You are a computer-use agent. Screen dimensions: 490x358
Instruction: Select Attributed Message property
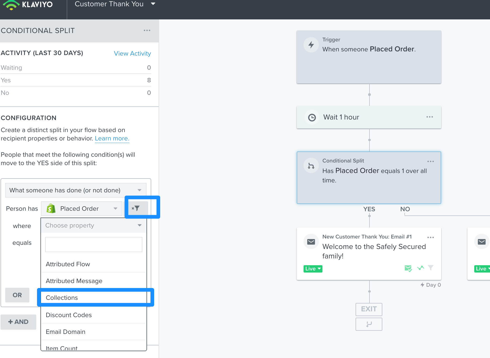(93, 281)
